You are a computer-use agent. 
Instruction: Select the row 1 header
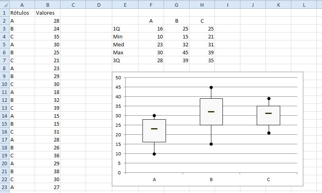click(4, 13)
